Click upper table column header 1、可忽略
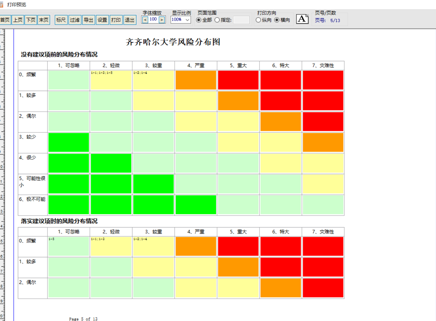 pyautogui.click(x=69, y=65)
